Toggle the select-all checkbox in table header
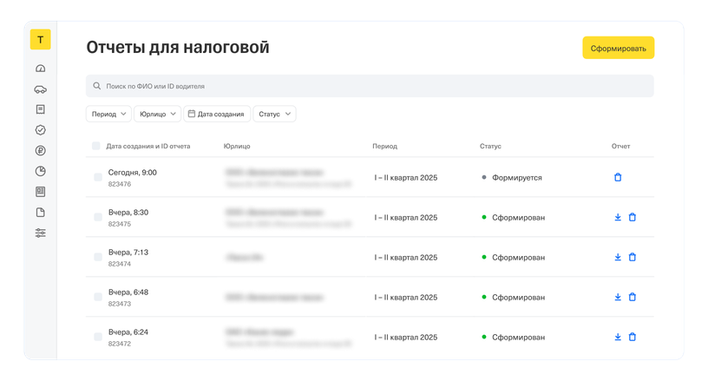Screen dimensions: 708x381 point(95,146)
